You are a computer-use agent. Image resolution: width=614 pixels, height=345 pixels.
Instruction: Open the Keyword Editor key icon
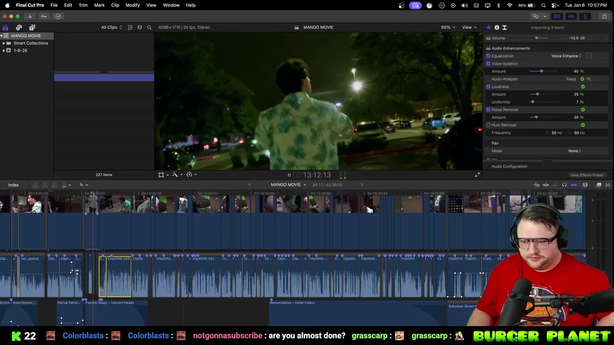coord(44,16)
